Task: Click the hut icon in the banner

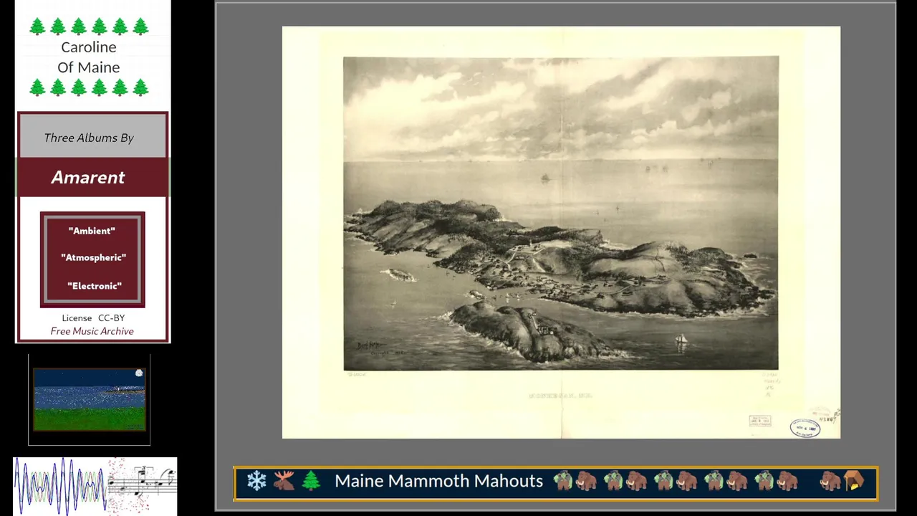Action: click(855, 481)
